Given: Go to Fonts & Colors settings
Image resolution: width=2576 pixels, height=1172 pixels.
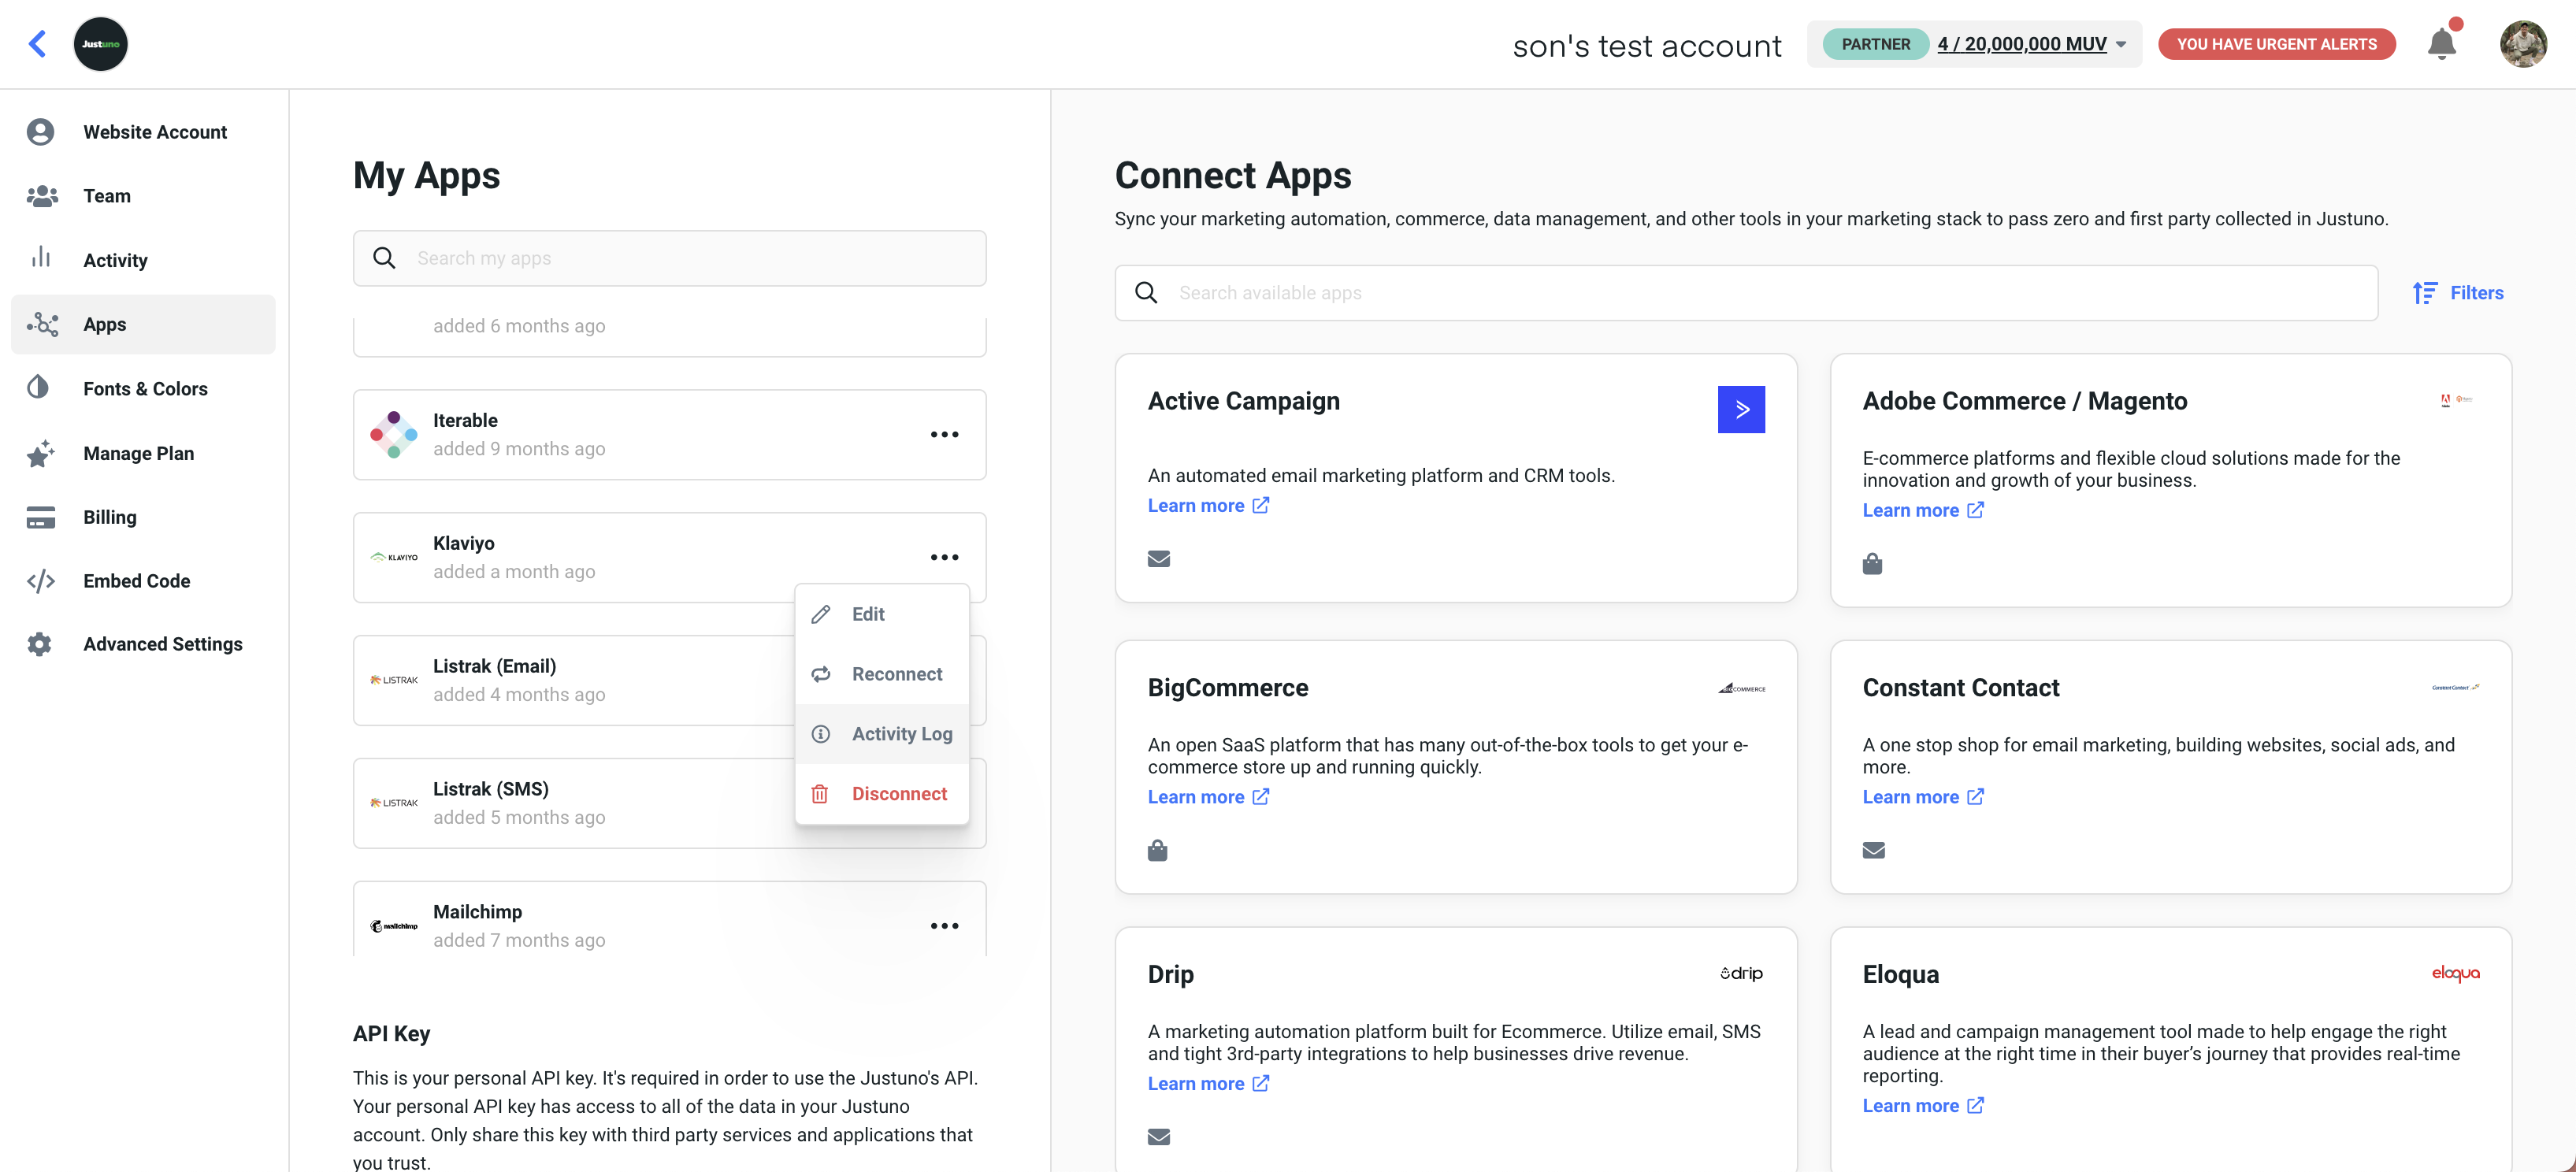Looking at the screenshot, I should pos(145,389).
